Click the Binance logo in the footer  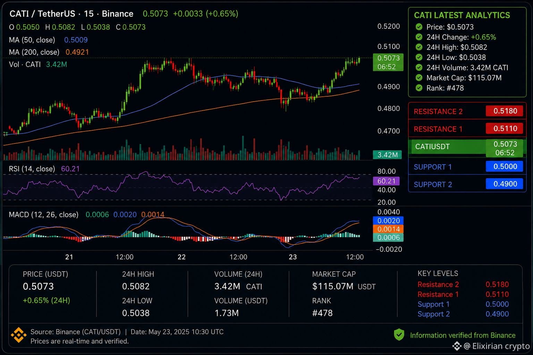tap(18, 336)
